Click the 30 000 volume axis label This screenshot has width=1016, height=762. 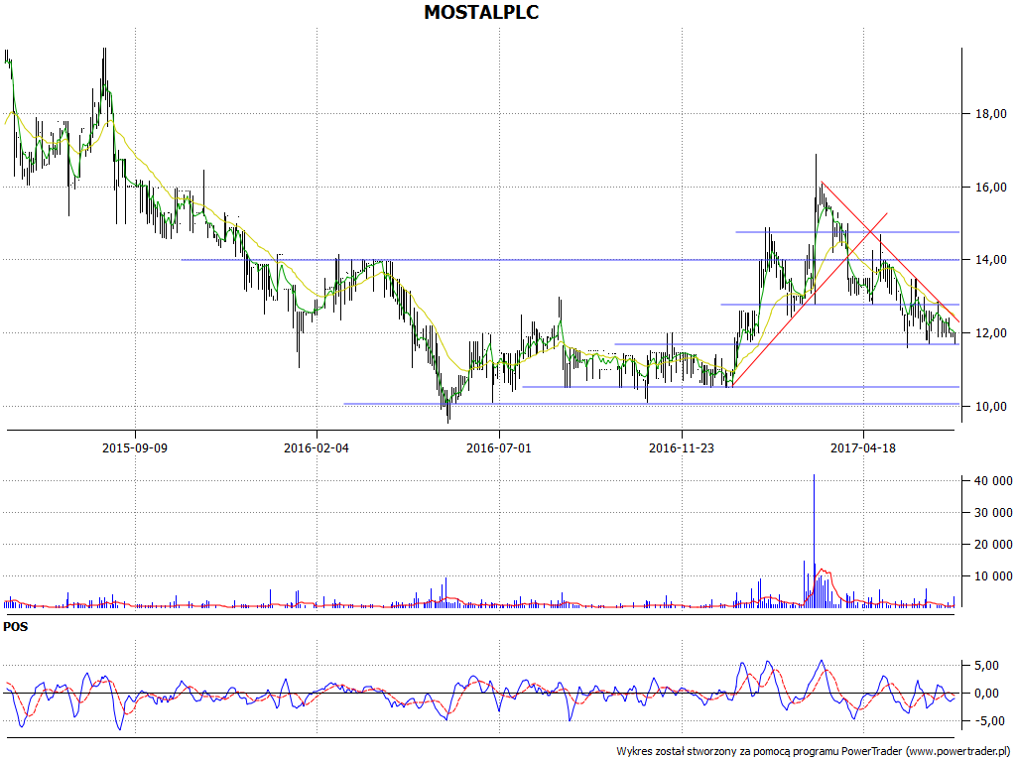click(992, 513)
